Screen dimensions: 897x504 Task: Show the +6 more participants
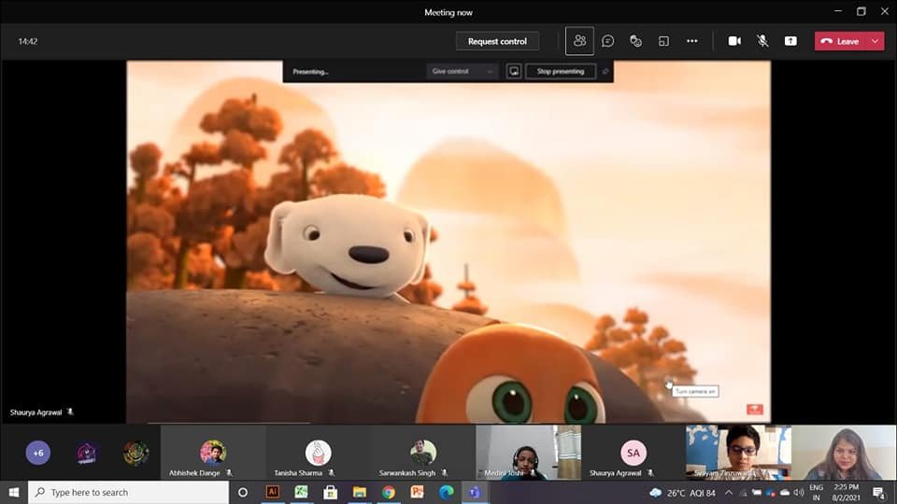coord(37,453)
